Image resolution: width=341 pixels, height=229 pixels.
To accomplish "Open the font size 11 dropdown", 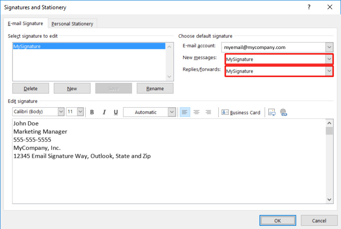I will (80, 112).
